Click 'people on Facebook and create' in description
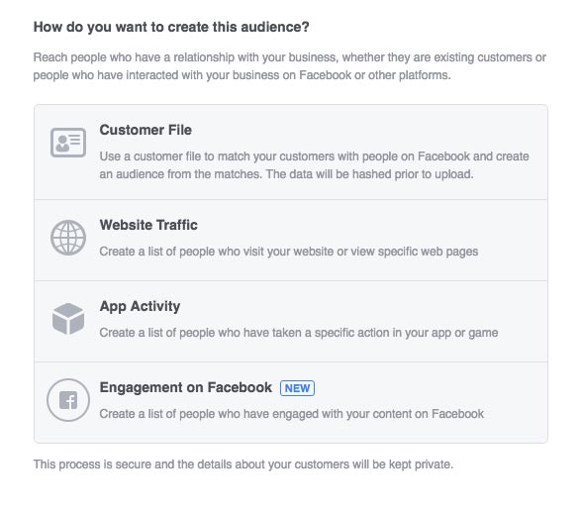 [x=445, y=156]
